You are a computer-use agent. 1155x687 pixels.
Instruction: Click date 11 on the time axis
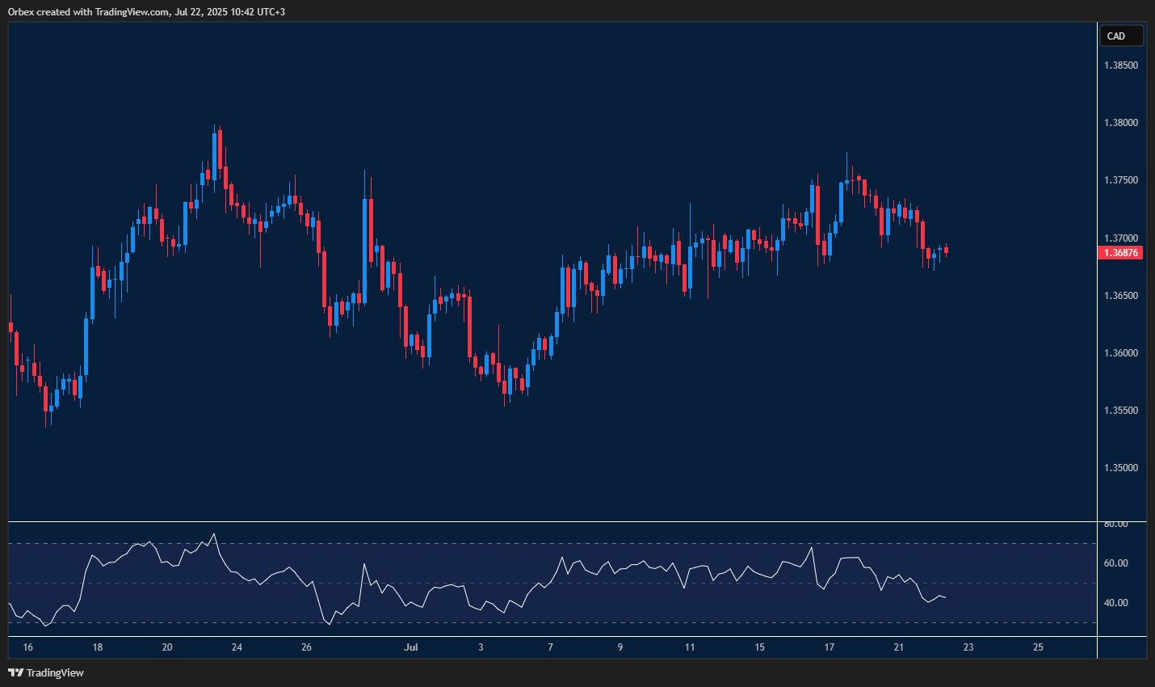(690, 647)
